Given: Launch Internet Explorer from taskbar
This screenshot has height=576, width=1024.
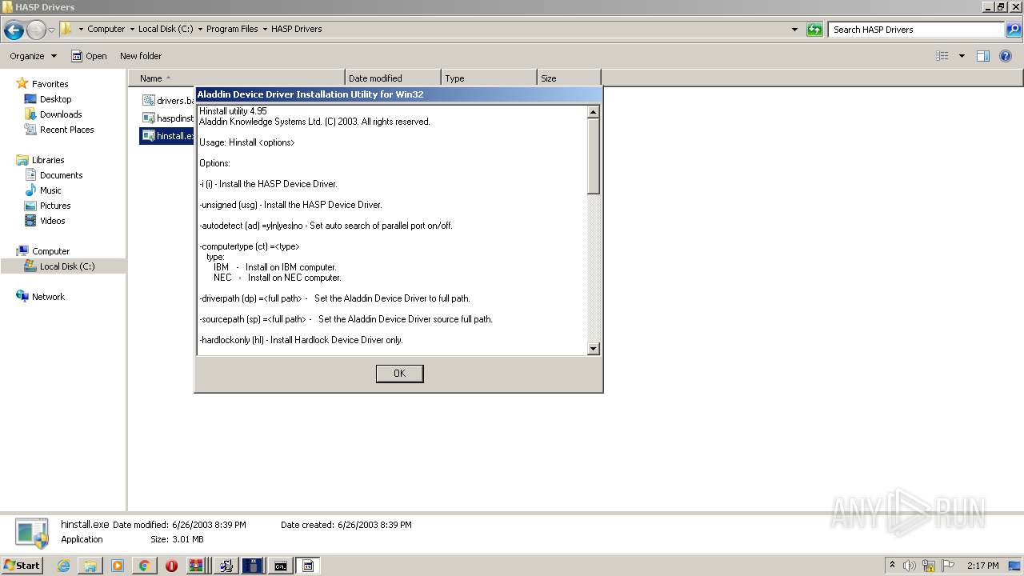Looking at the screenshot, I should (63, 566).
